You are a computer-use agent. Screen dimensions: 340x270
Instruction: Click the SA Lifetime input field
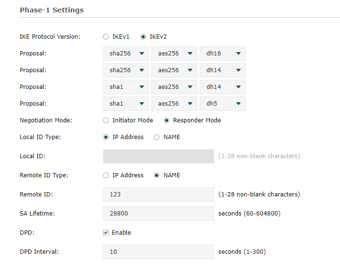click(x=158, y=214)
